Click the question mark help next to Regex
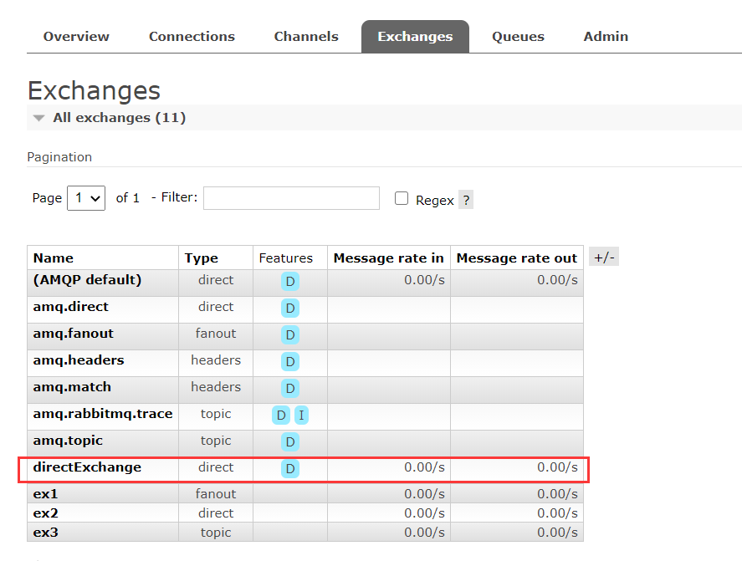Viewport: 742px width, 561px height. click(x=466, y=200)
